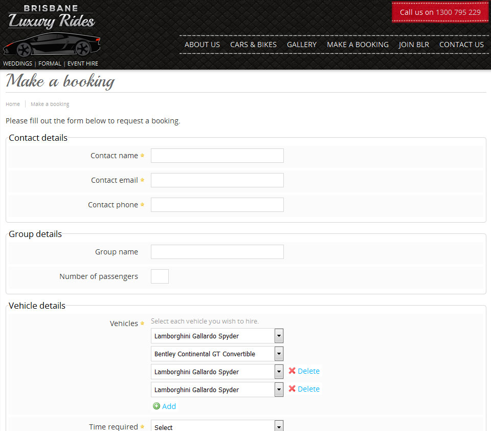This screenshot has width=491, height=431.
Task: Expand the third vehicle dropdown arrow
Action: click(279, 372)
